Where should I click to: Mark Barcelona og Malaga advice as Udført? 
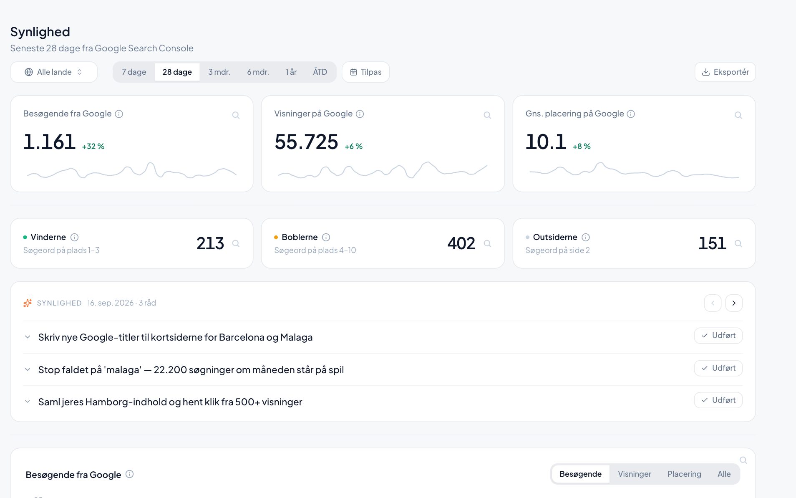(x=718, y=336)
